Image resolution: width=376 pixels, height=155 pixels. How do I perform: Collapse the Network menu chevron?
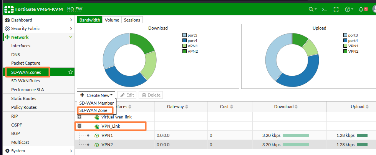[71, 37]
